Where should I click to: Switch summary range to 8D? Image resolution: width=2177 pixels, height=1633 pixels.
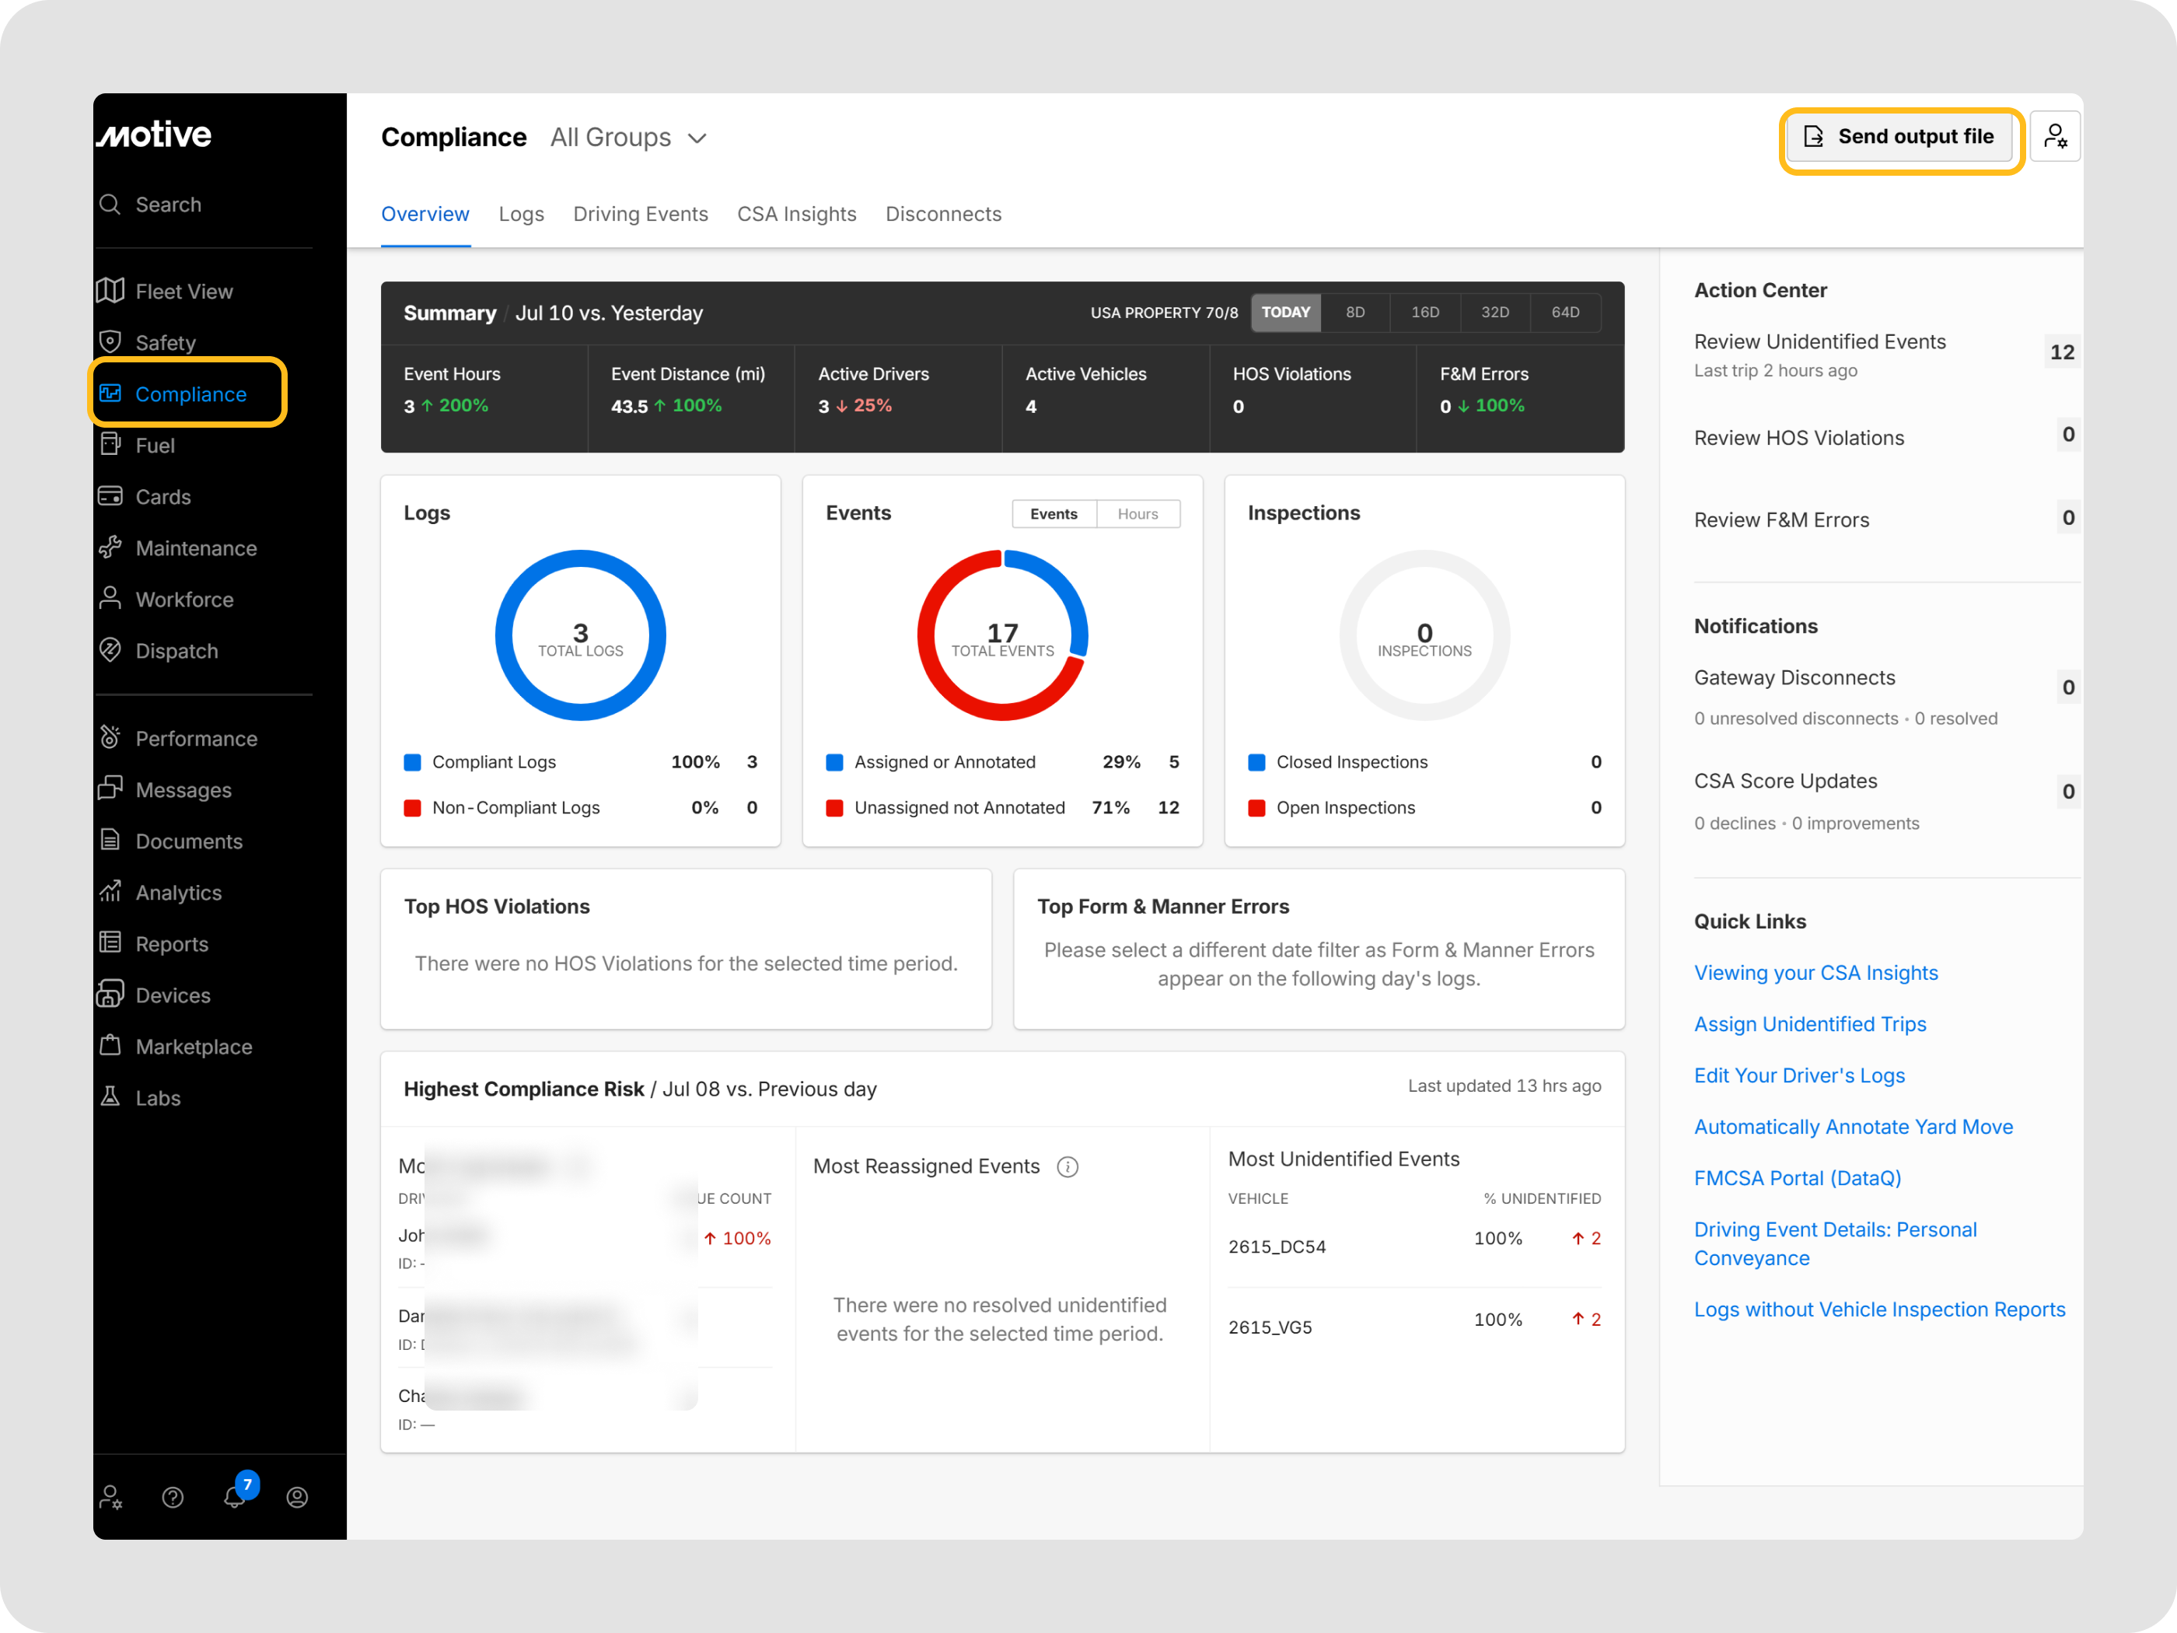pos(1355,312)
